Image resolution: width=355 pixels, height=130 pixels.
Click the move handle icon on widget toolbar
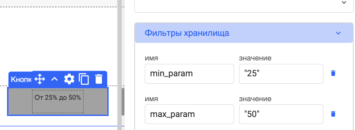(40, 79)
